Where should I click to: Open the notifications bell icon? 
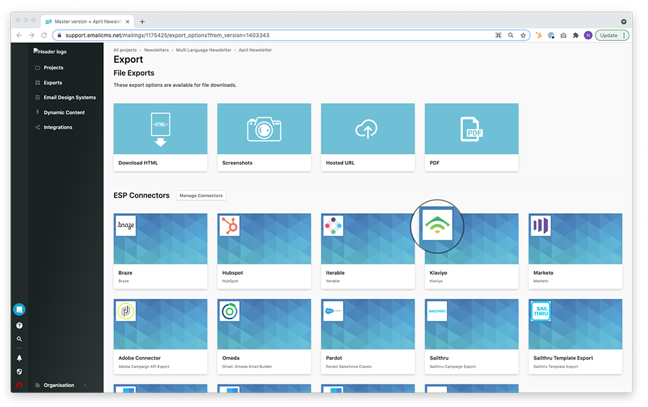click(x=19, y=358)
